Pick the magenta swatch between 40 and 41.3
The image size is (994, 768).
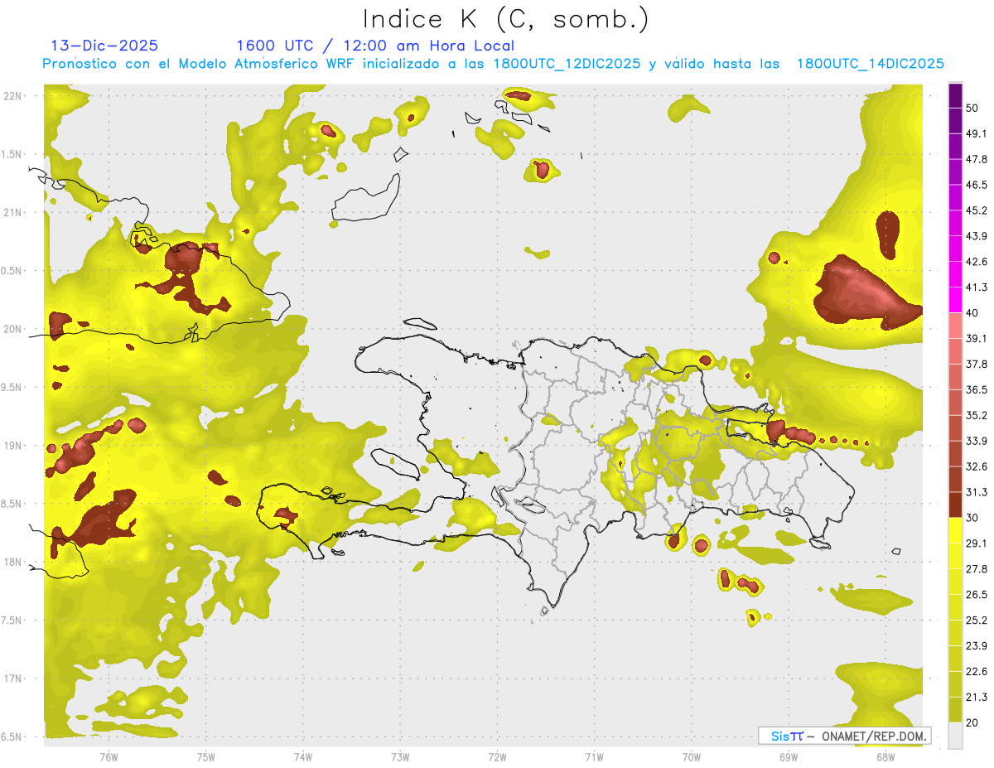pyautogui.click(x=955, y=301)
